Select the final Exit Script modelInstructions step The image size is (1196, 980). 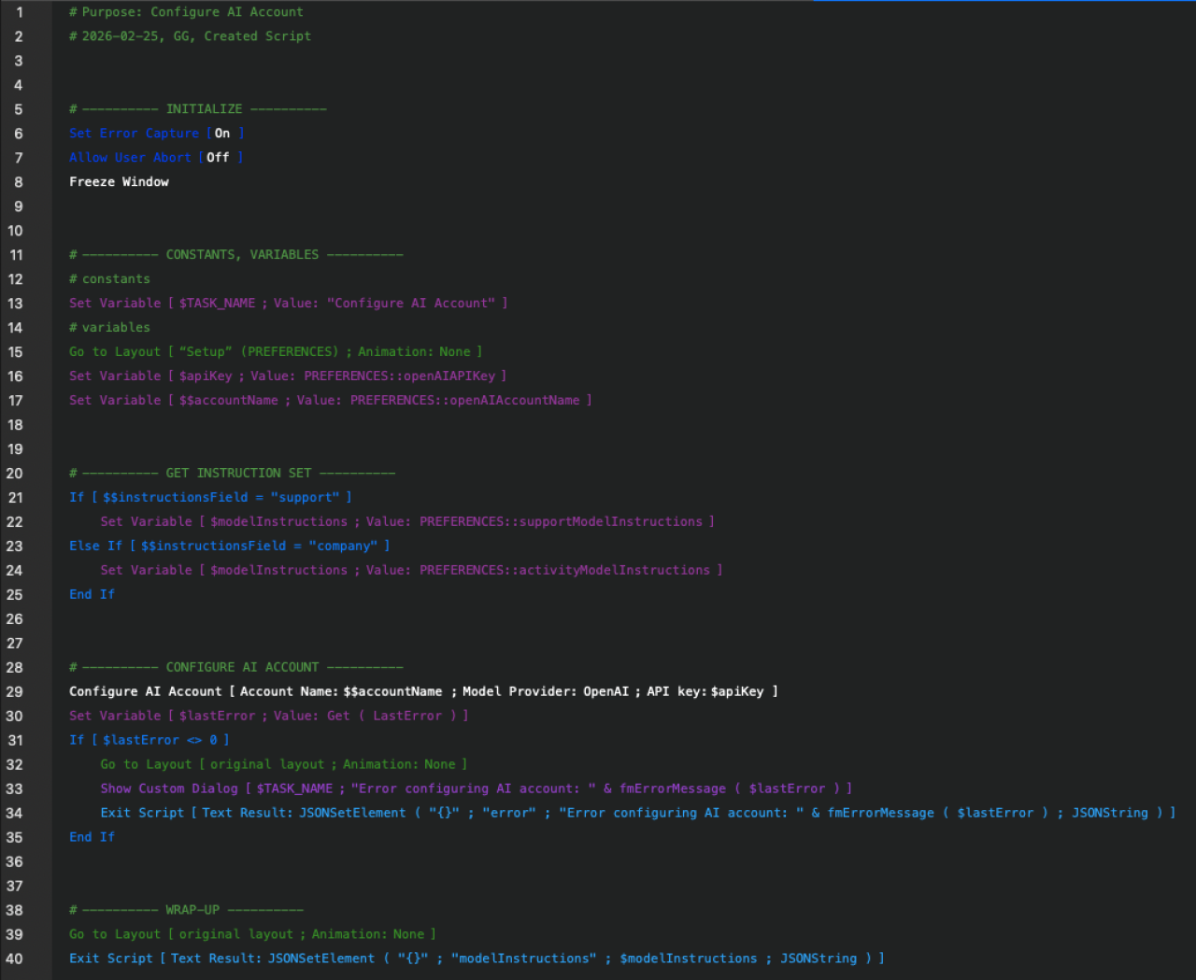476,959
